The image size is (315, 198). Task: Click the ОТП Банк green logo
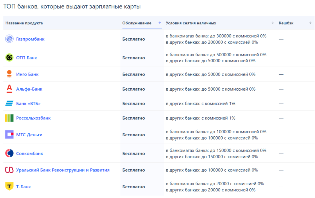point(9,57)
